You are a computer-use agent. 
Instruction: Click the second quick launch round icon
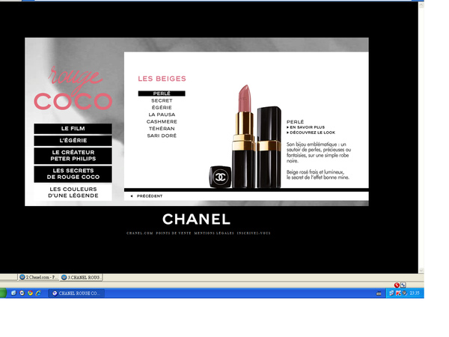coord(22,293)
